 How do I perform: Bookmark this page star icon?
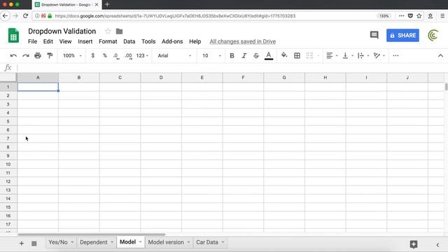[x=419, y=16]
